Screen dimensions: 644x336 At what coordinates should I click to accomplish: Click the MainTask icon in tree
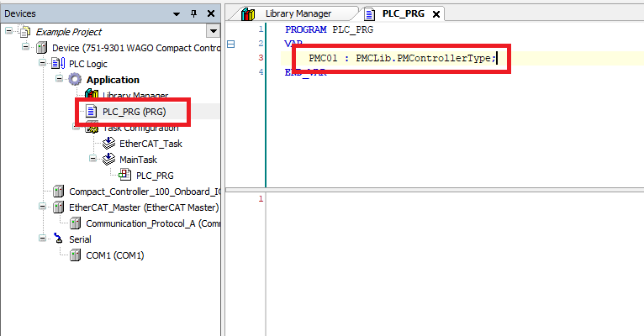coord(108,160)
